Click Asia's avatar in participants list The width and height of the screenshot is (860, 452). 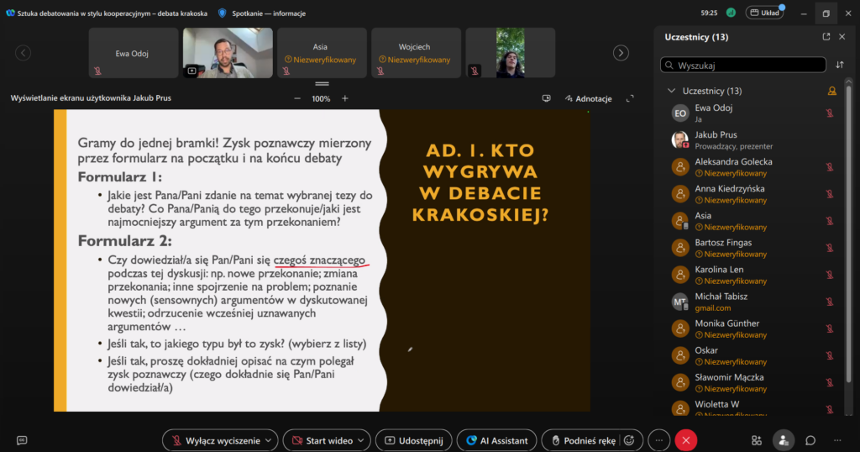680,220
